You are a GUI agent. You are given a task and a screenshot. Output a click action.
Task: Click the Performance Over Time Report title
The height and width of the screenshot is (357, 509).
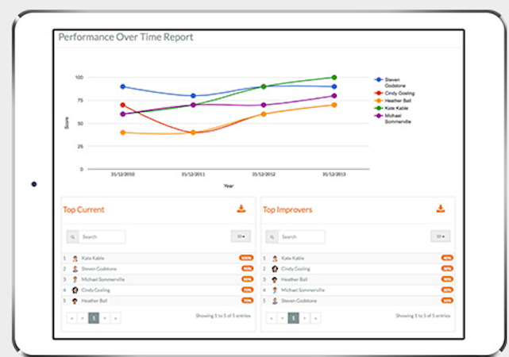point(125,37)
